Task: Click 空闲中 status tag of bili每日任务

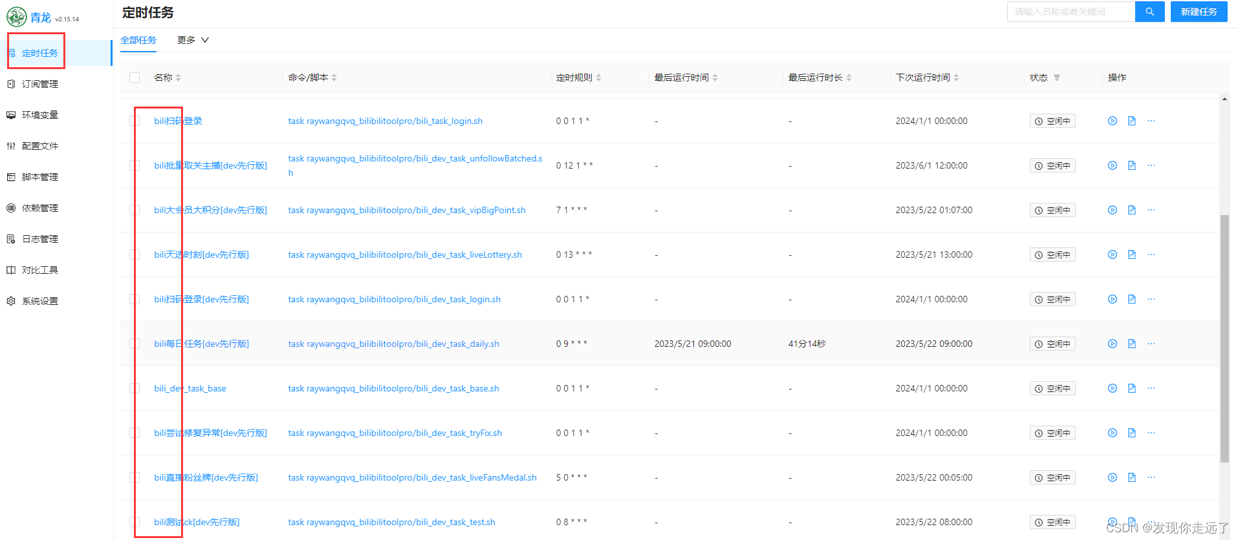Action: pos(1052,344)
